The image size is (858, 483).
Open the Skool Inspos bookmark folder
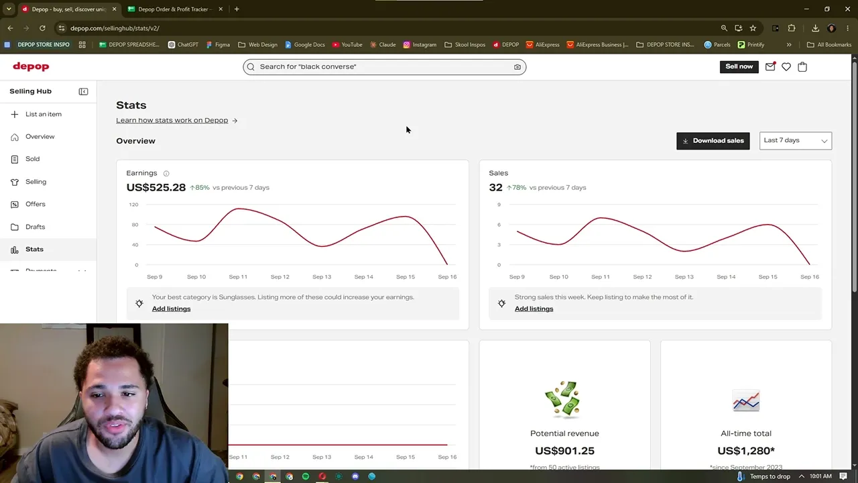click(x=465, y=45)
